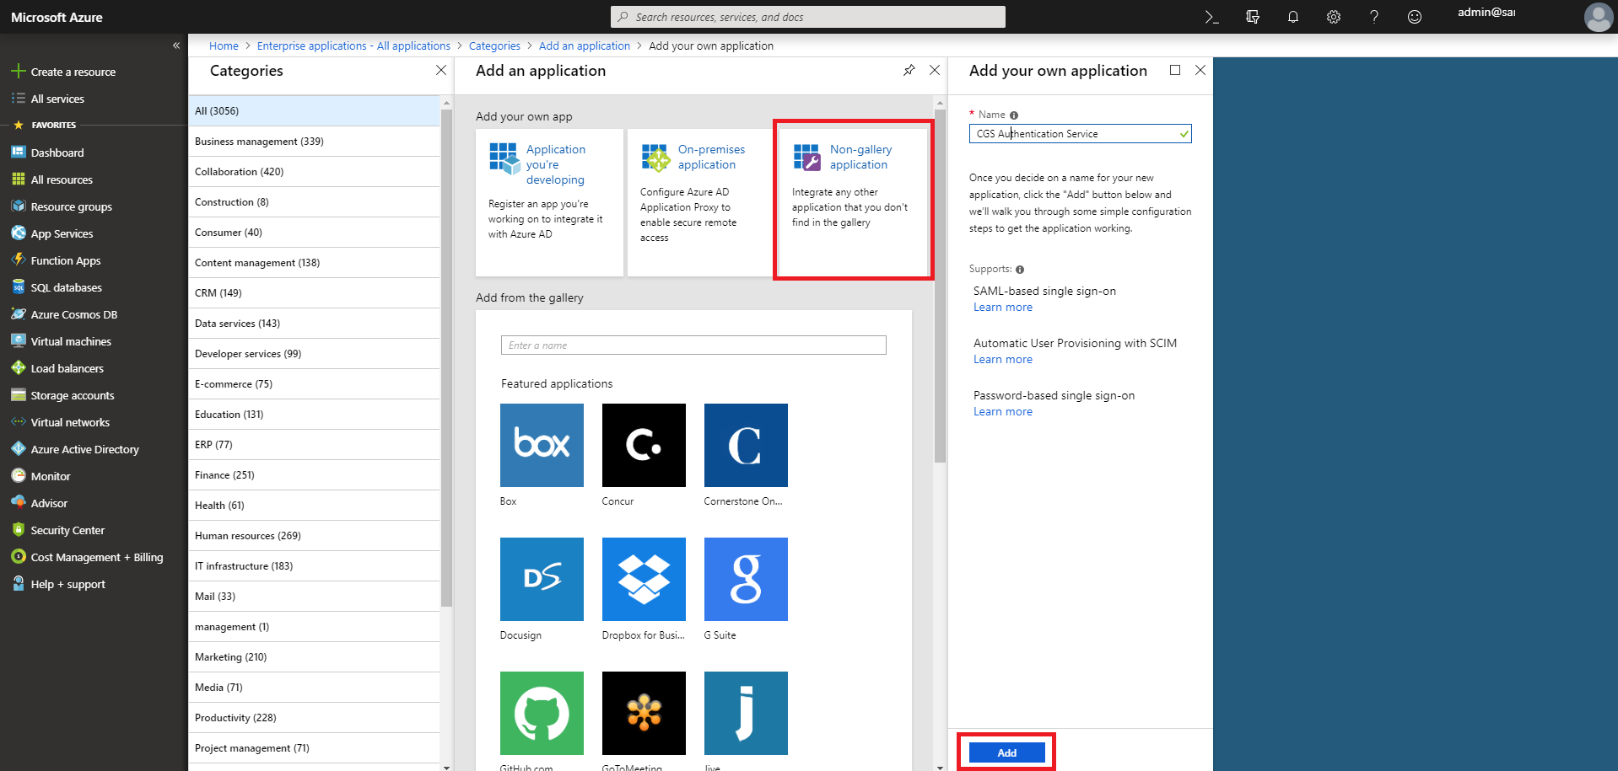The image size is (1618, 771).
Task: Click the Cost Management + Billing icon
Action: point(18,556)
